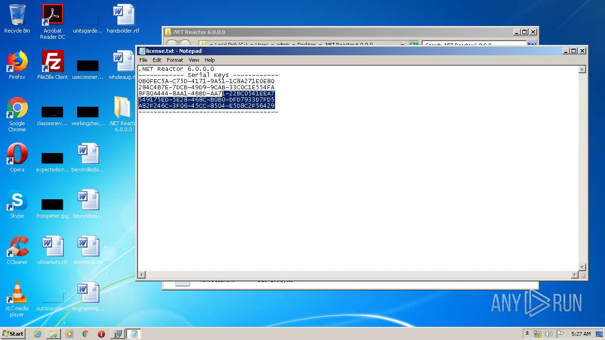
Task: Minimize the license.txt Notepad window
Action: point(566,51)
